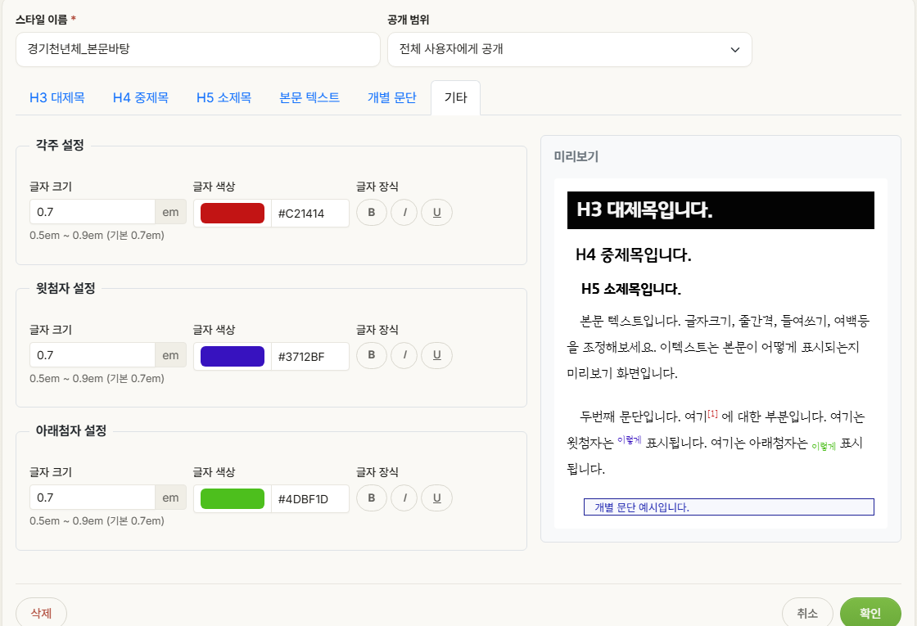Toggle italic for 아래첨자 (subscript) text
Image resolution: width=917 pixels, height=626 pixels.
pos(404,498)
